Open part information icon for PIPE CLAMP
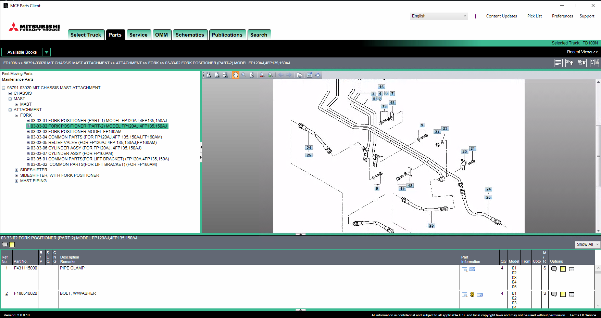The image size is (601, 318). (x=465, y=269)
